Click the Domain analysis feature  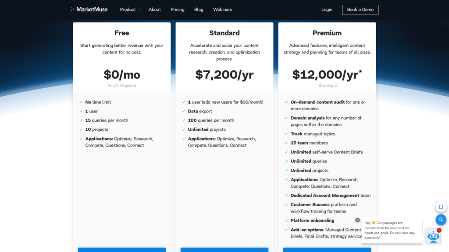click(x=326, y=121)
